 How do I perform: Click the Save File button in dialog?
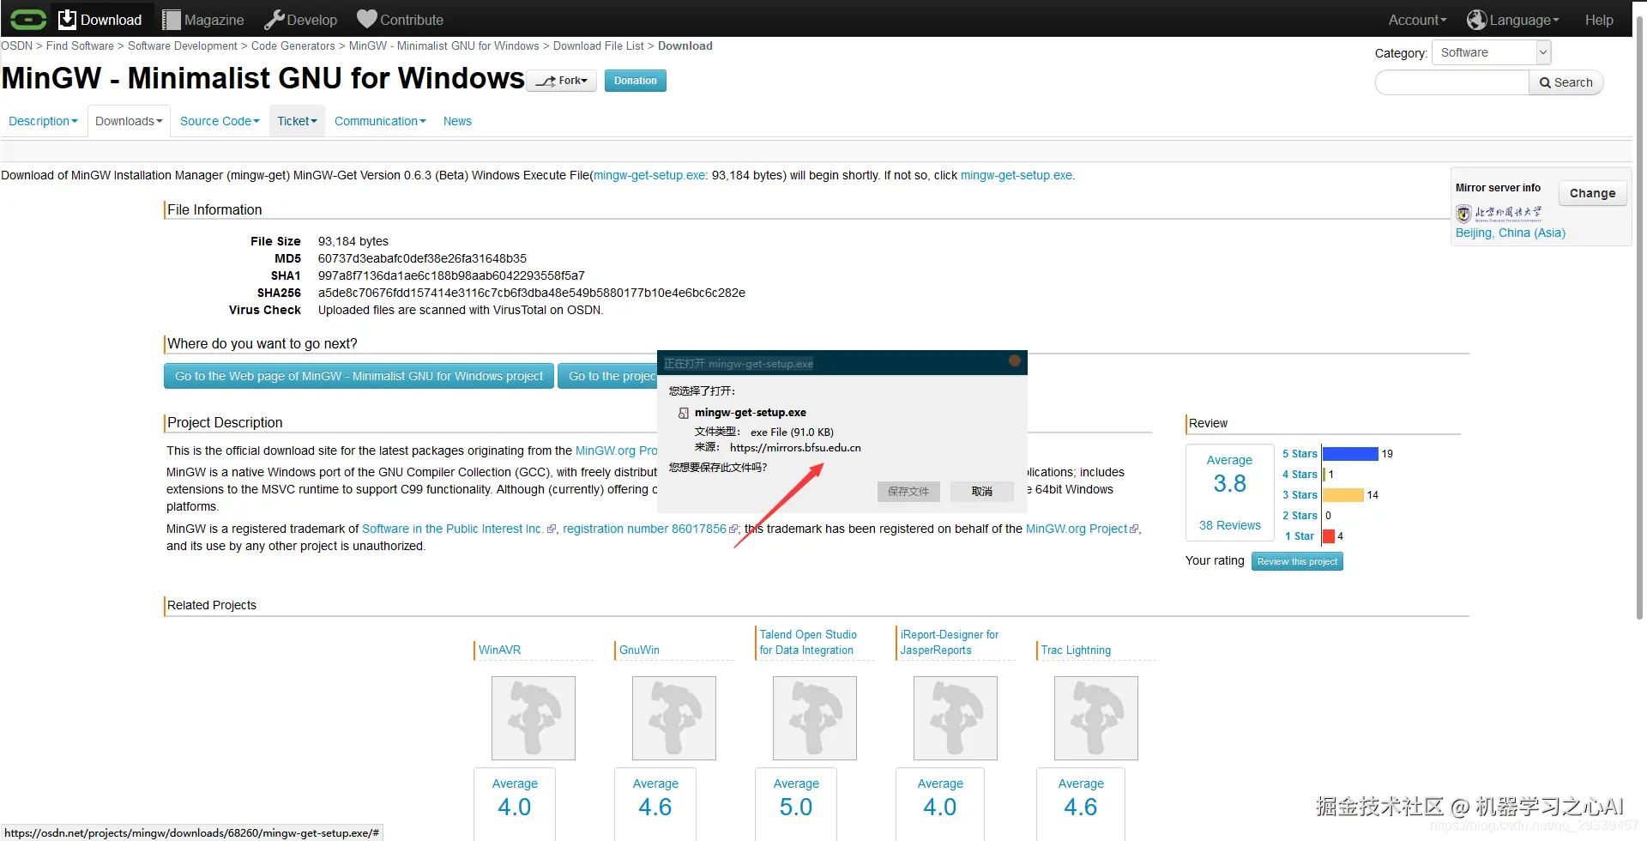click(908, 492)
